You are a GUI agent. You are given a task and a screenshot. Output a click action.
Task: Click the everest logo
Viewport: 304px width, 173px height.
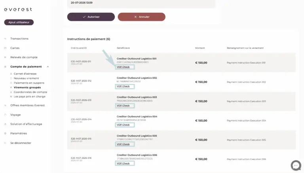point(18,10)
